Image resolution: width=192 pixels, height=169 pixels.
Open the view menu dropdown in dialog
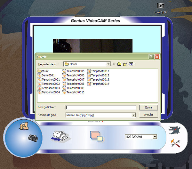point(132,64)
